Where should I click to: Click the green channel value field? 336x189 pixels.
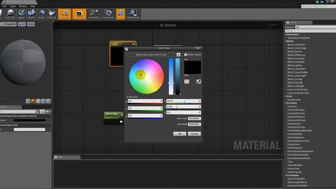tap(145, 108)
